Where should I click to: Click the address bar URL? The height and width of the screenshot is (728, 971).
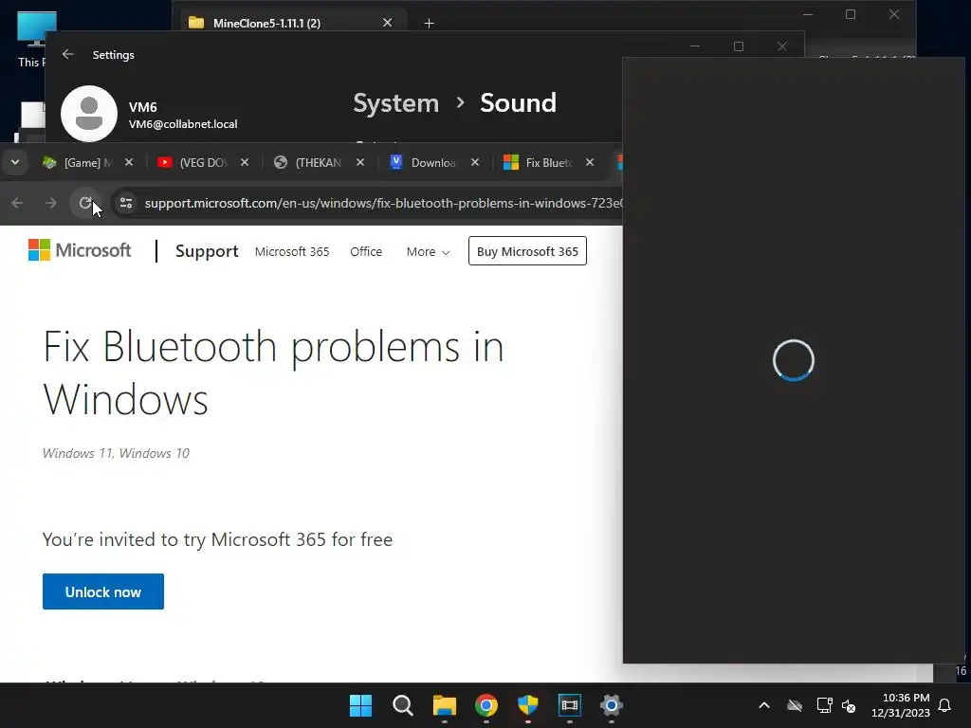pyautogui.click(x=383, y=203)
